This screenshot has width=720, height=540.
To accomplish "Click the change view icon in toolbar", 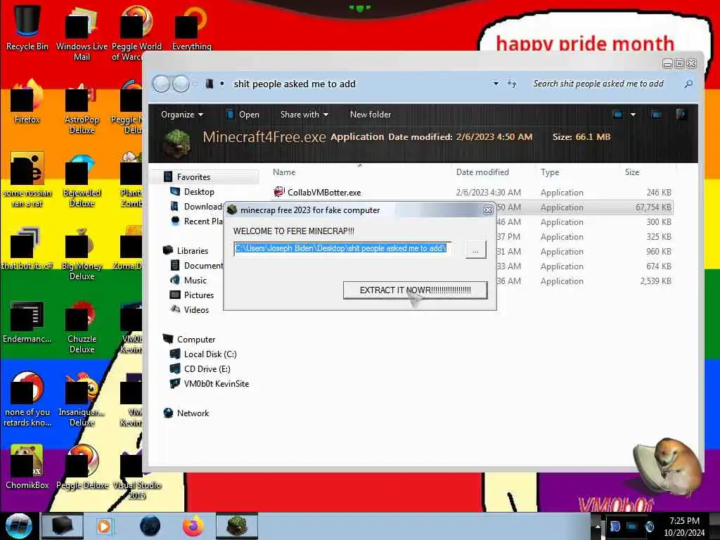I will coord(617,115).
